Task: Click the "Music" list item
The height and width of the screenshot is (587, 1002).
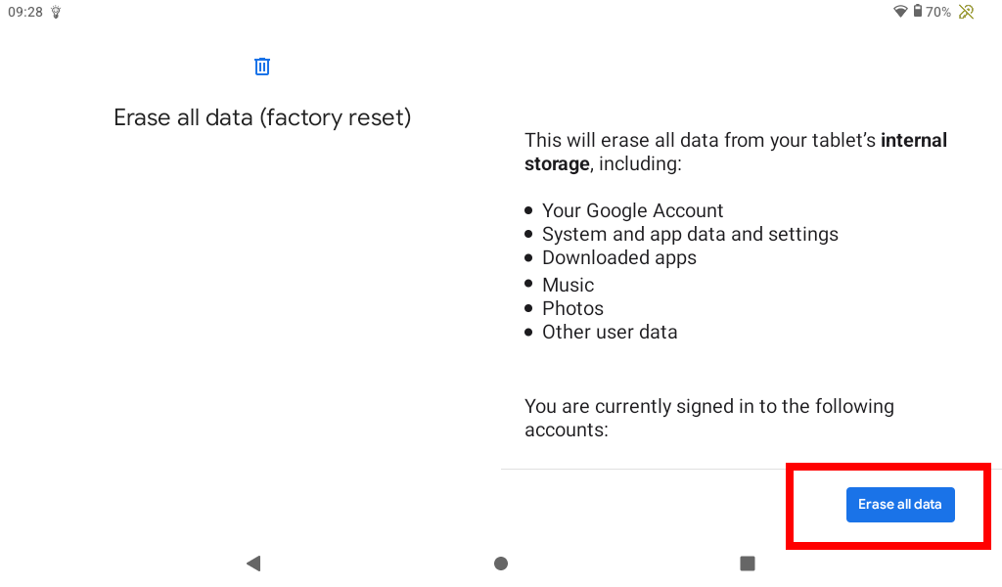Action: tap(568, 285)
